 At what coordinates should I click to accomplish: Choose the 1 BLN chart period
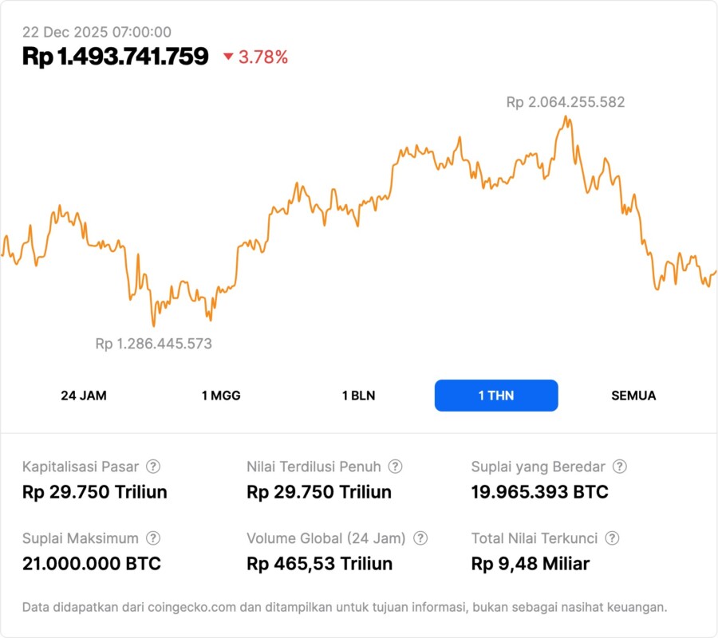(x=358, y=396)
